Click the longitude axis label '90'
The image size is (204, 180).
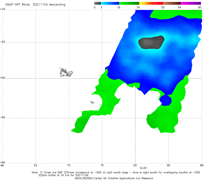[202, 166]
